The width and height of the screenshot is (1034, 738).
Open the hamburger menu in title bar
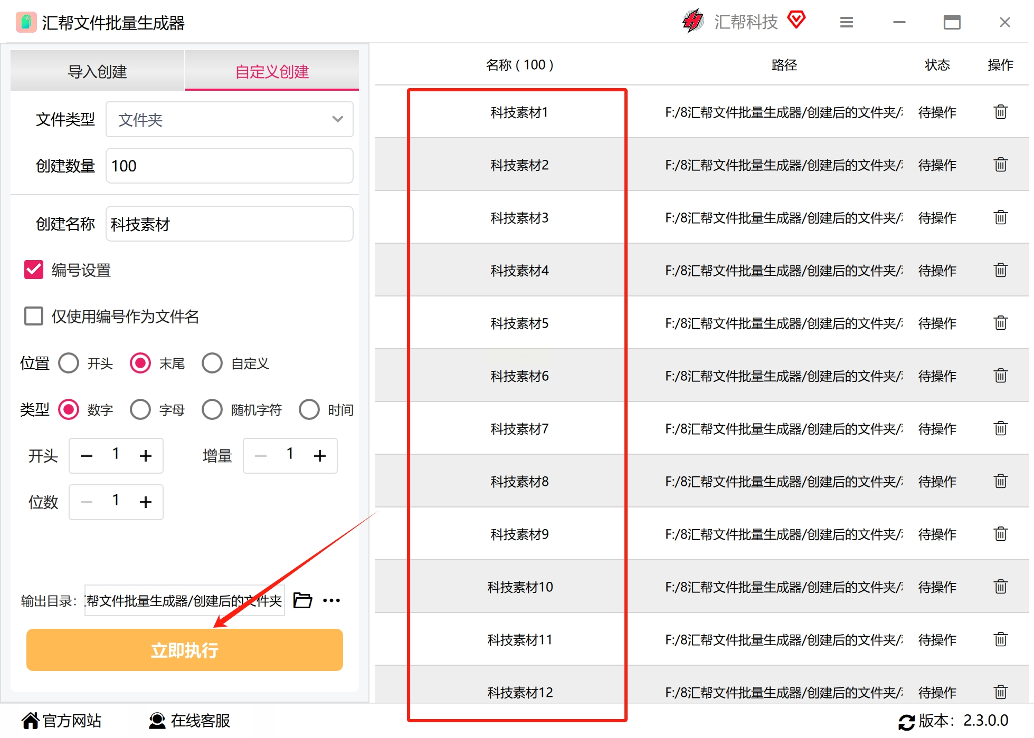click(x=847, y=22)
